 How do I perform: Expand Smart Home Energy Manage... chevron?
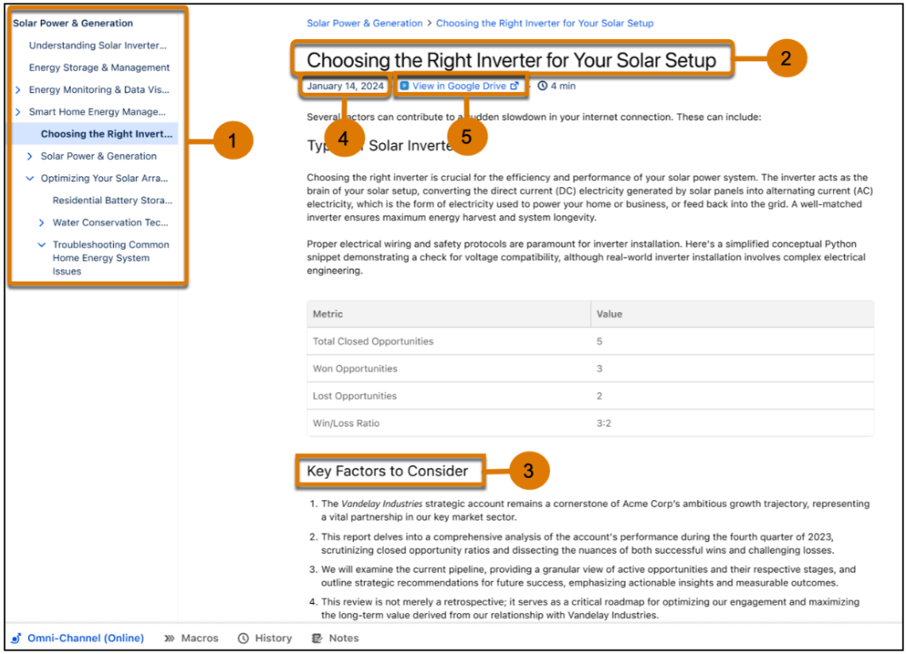(18, 111)
